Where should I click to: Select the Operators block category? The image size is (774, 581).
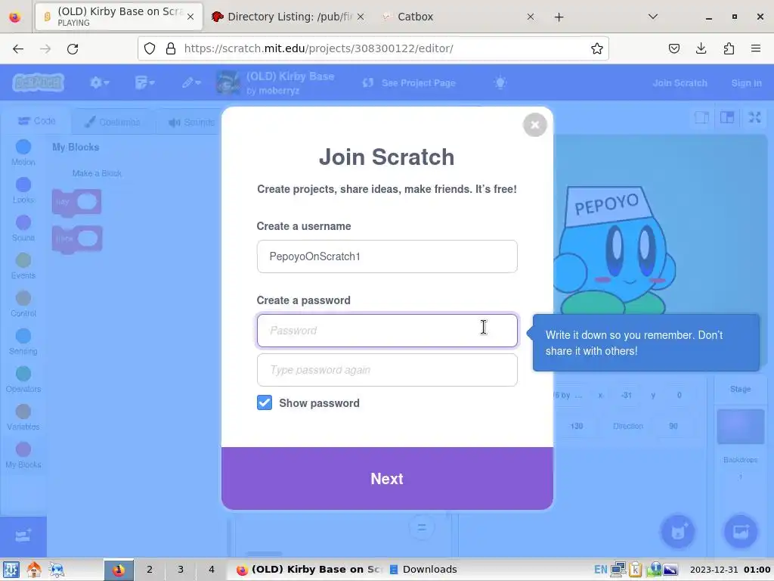point(23,380)
